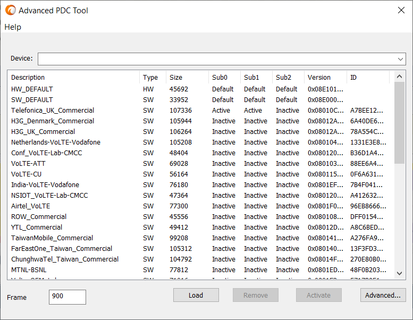Select the TaiwanMobile_Commercial profile
This screenshot has height=320, width=413.
(x=200, y=238)
